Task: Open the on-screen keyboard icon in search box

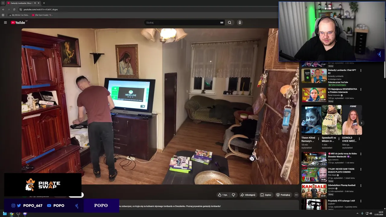Action: coord(222,23)
